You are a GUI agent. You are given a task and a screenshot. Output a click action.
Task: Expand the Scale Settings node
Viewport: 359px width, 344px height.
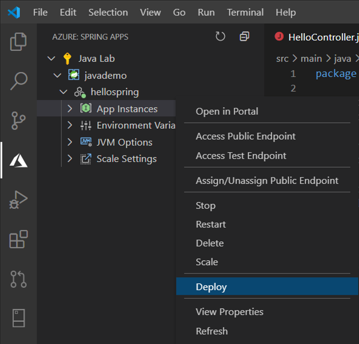[x=70, y=159]
